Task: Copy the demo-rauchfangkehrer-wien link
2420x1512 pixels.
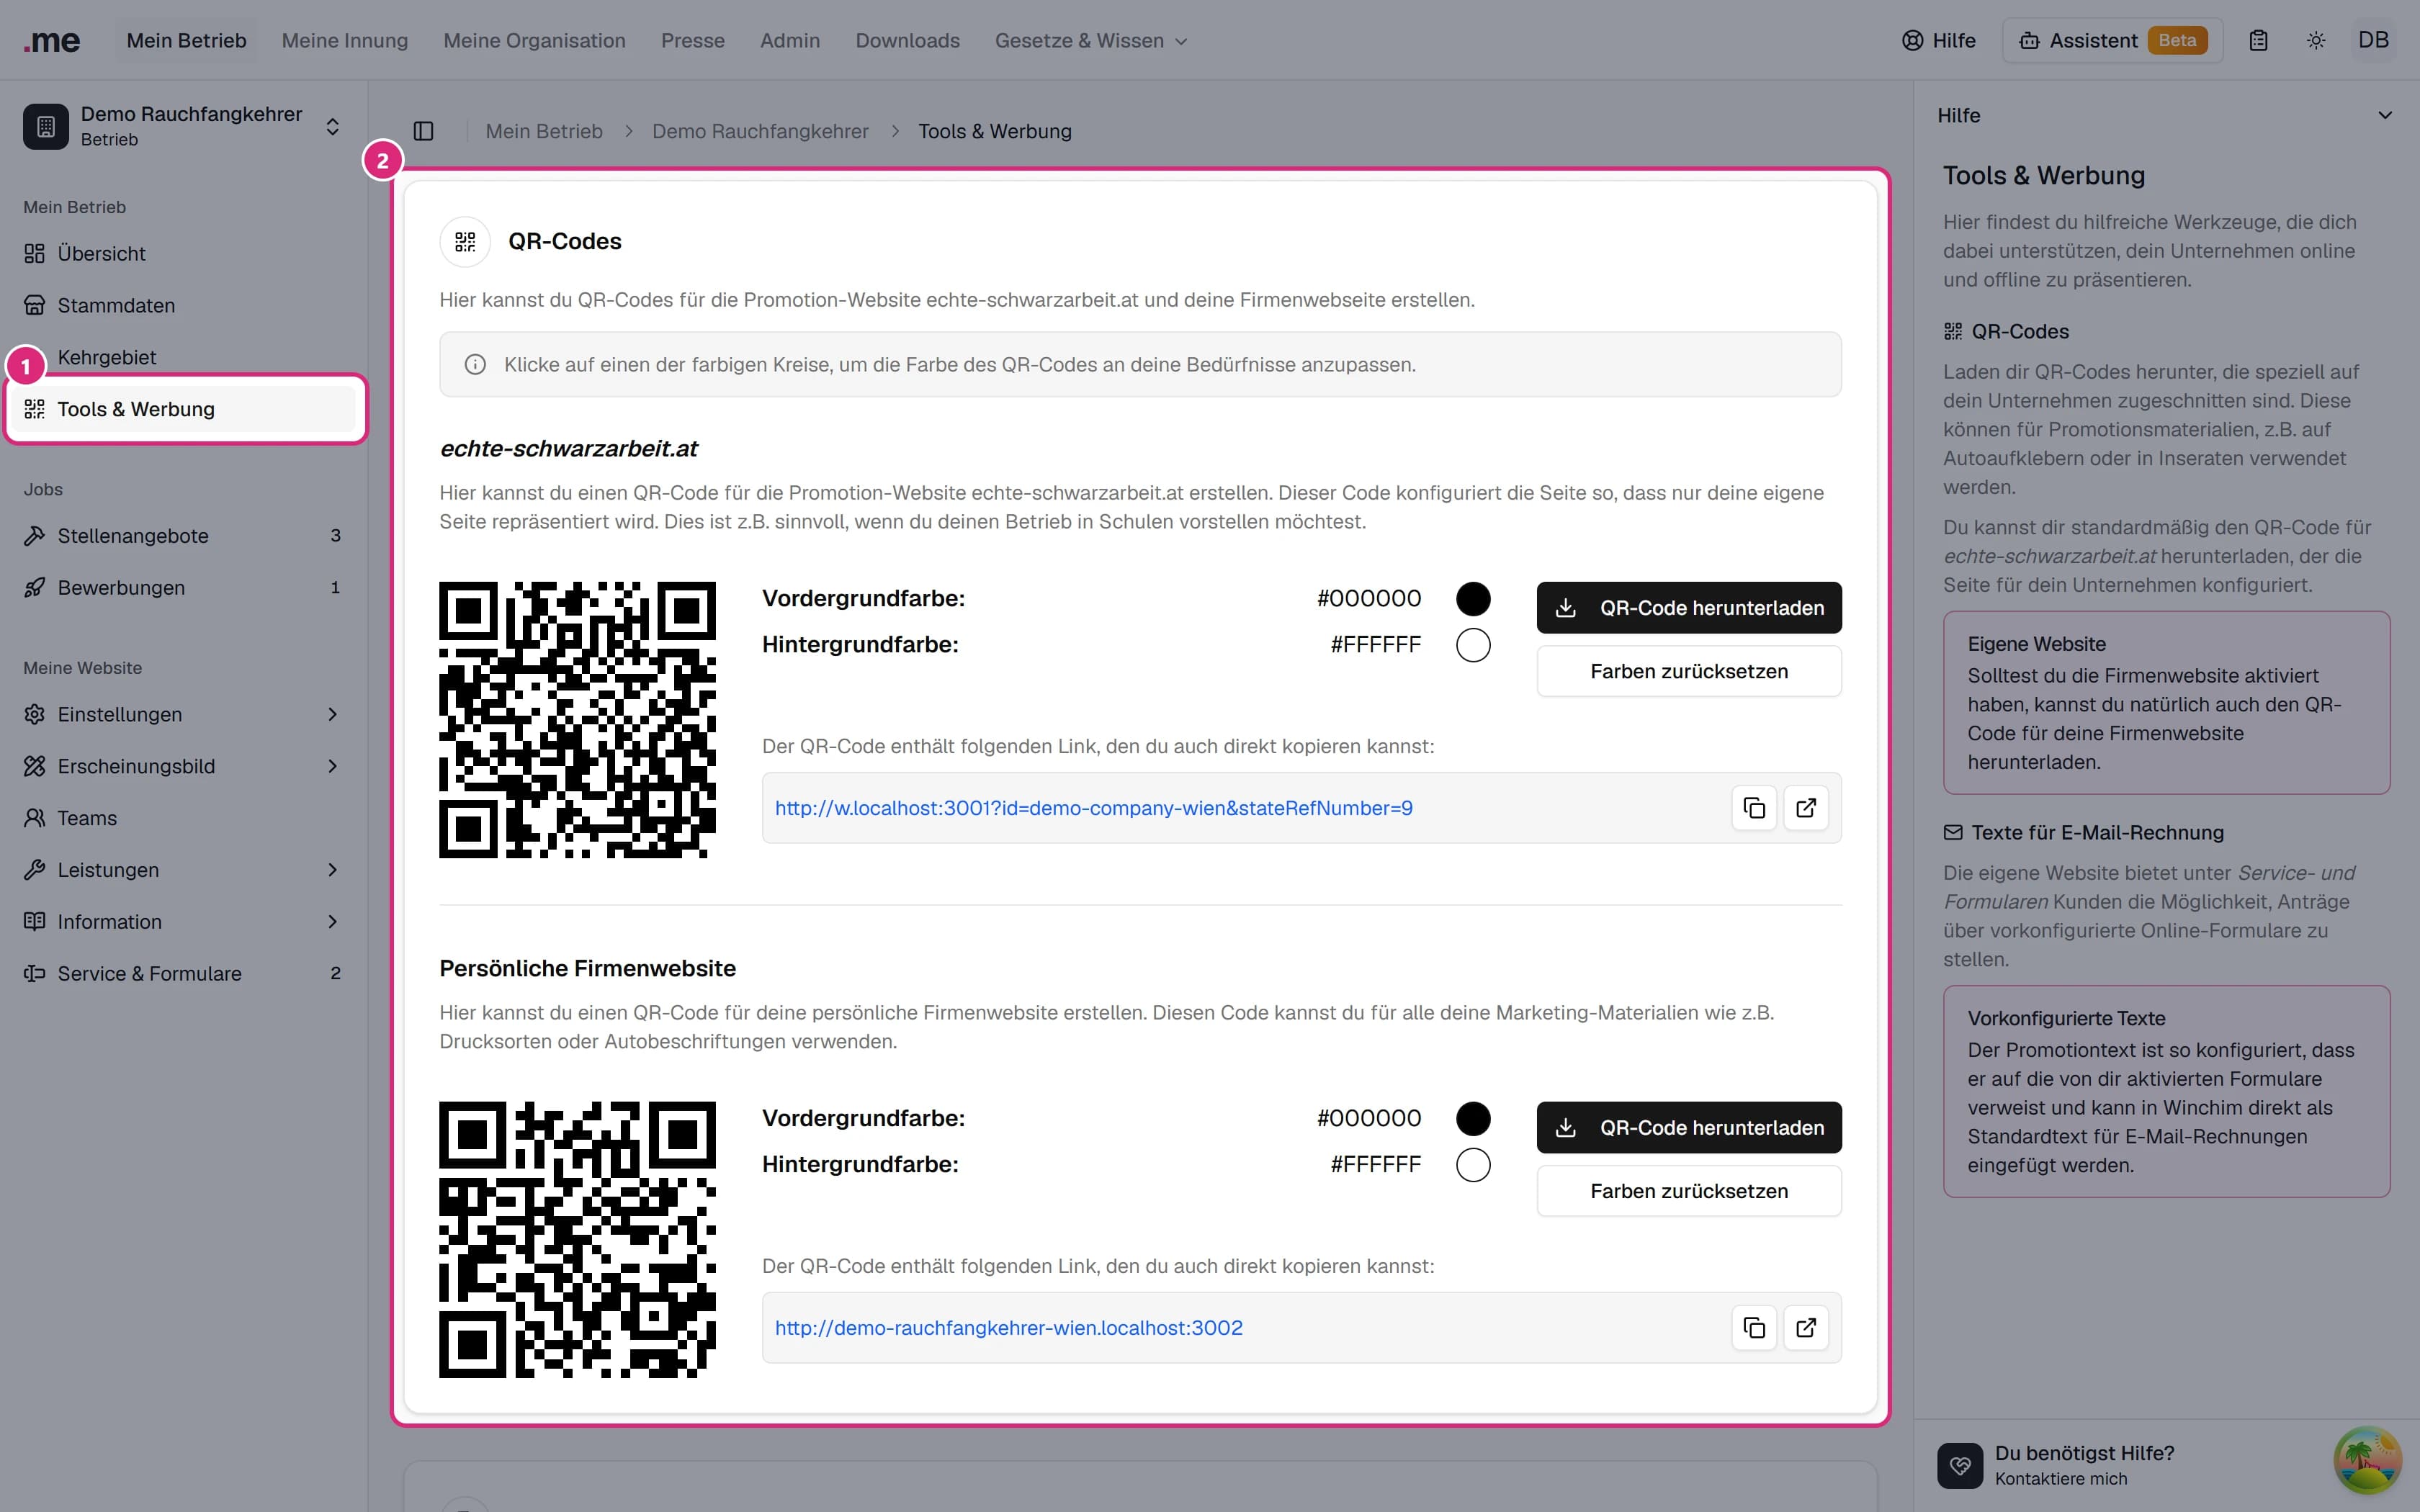Action: pyautogui.click(x=1754, y=1328)
